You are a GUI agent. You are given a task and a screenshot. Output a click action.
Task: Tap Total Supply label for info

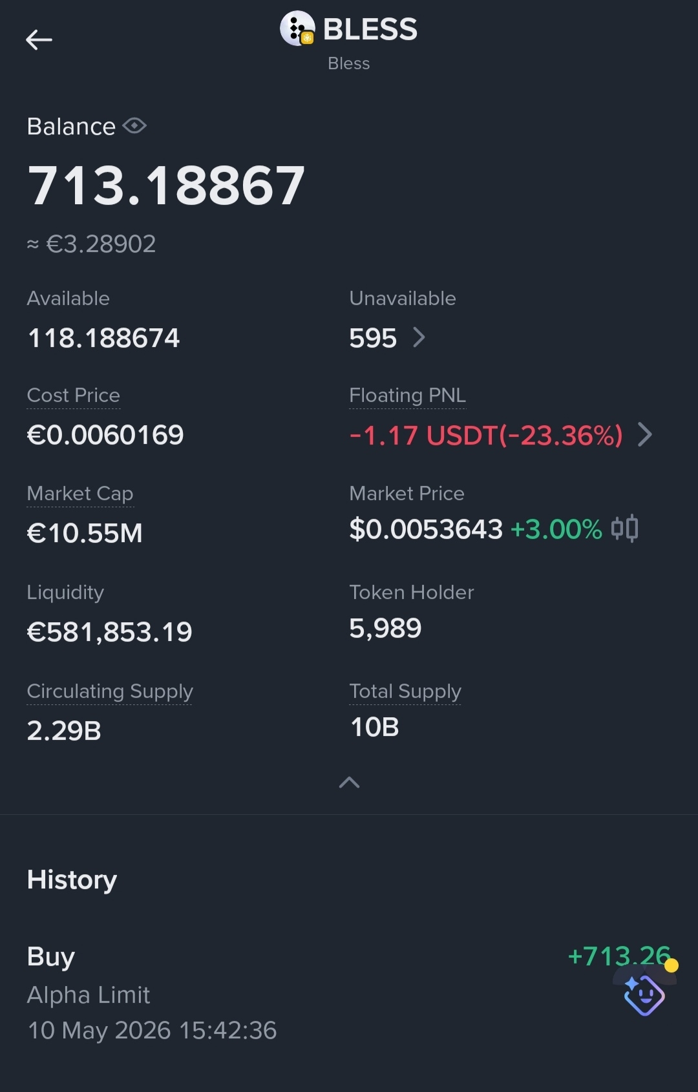pyautogui.click(x=405, y=691)
